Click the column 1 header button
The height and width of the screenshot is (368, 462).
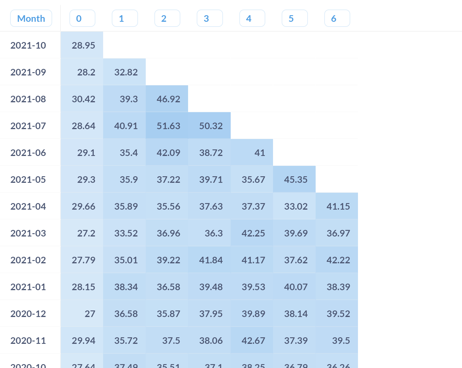[x=125, y=18]
